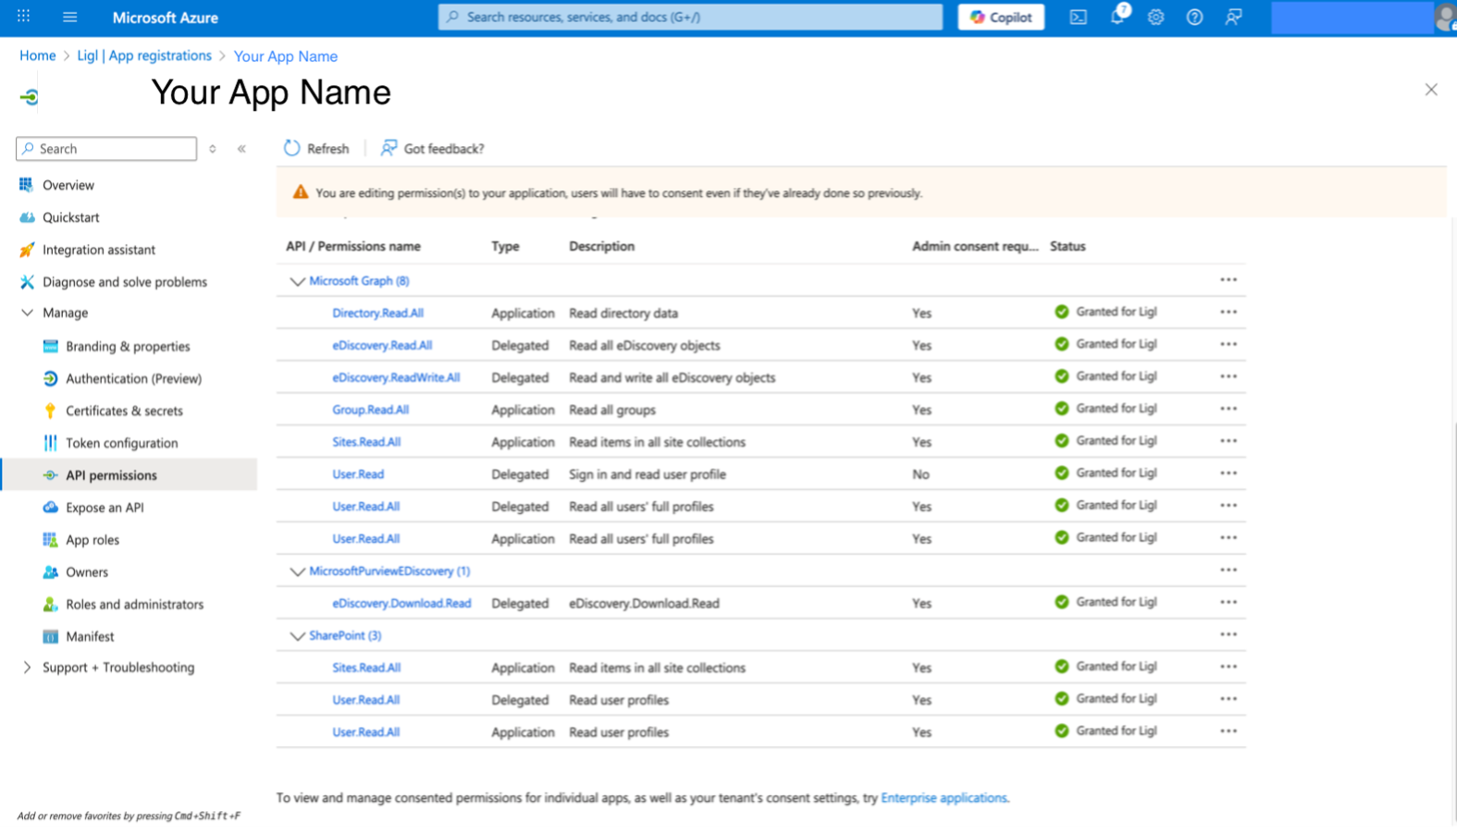
Task: Click the sidebar Search field
Action: click(x=106, y=149)
